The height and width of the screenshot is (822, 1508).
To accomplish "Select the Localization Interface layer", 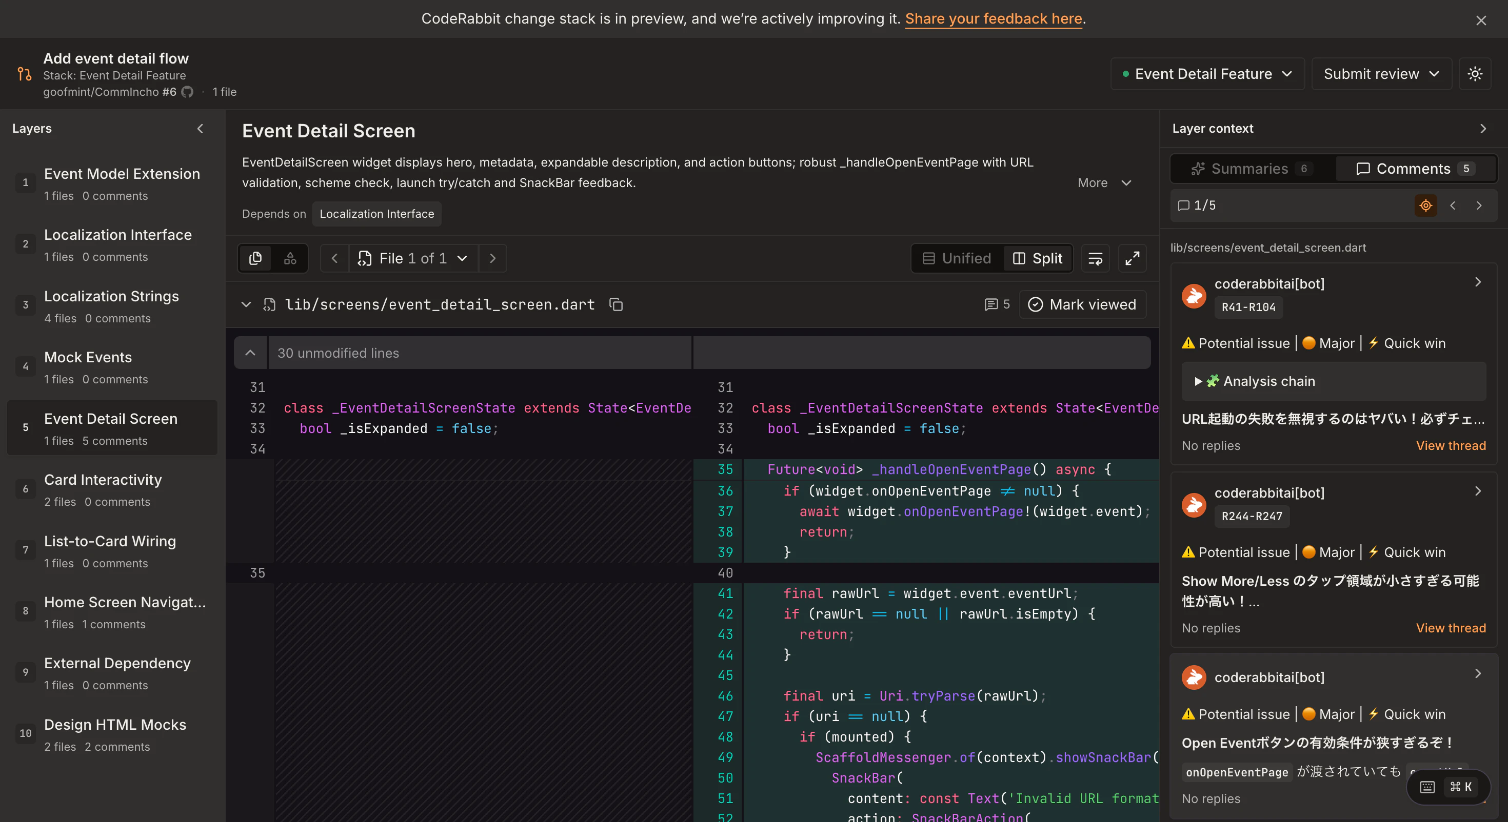I will (x=112, y=244).
